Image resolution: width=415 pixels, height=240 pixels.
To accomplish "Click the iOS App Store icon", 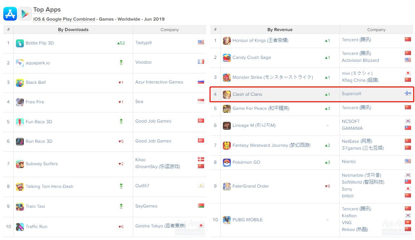I will (10, 14).
